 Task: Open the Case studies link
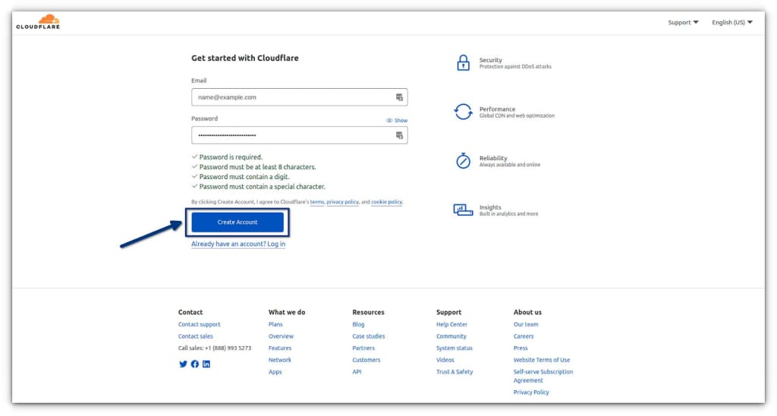(369, 336)
